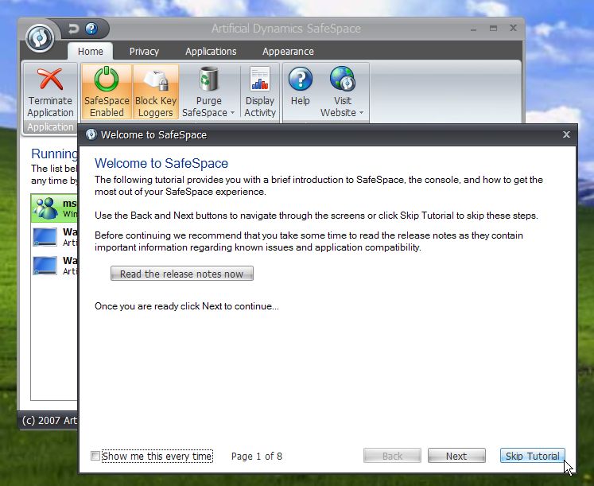Open the SafeSpace round application orb menu

click(40, 38)
